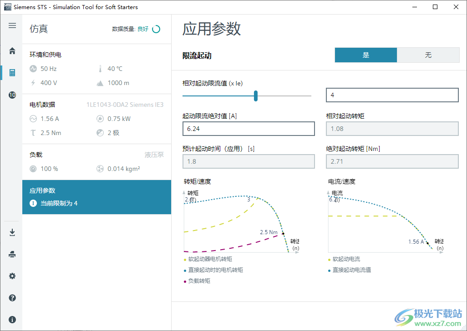Open the 负载 section

[x=97, y=162]
